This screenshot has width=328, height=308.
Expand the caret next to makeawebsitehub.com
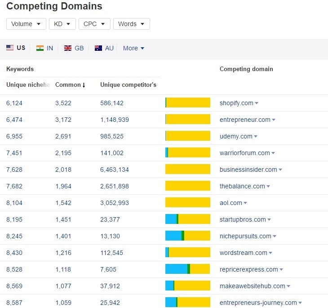(x=288, y=286)
